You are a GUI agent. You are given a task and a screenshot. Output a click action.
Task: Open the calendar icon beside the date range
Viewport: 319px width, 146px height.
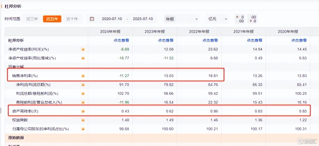point(92,19)
